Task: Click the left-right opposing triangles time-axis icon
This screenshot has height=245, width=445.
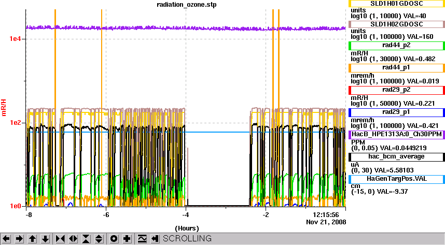Action: (73, 239)
